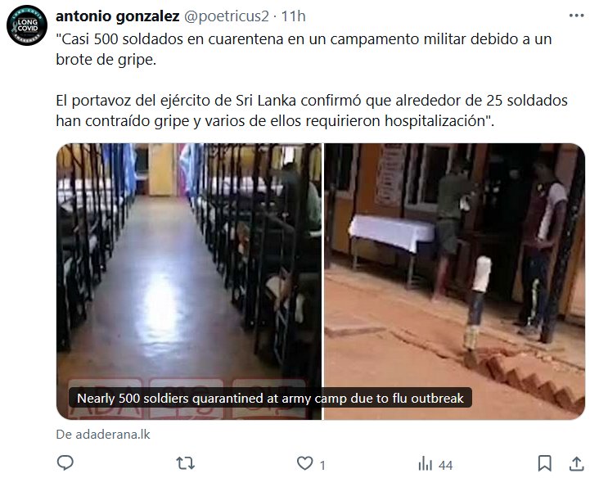This screenshot has height=478, width=599.
Task: Open antonio gonzalez display name profile
Action: [x=117, y=16]
